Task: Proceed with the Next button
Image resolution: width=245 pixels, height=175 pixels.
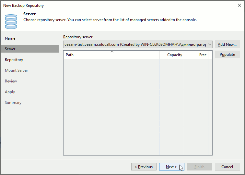Action: (171, 167)
